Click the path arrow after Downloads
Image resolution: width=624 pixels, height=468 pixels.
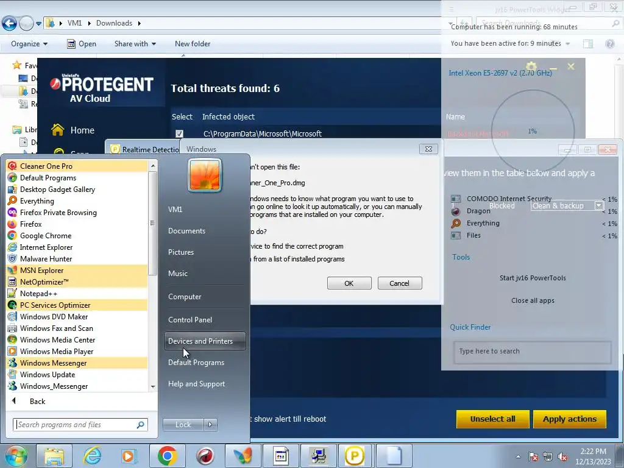[140, 23]
